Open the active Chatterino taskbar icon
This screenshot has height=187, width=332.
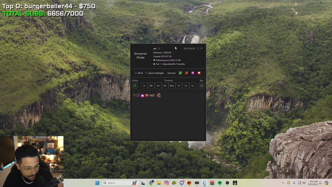pos(204,183)
